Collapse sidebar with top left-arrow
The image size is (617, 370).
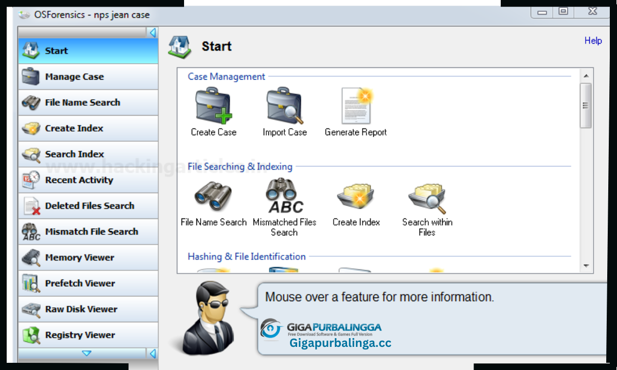(x=152, y=32)
